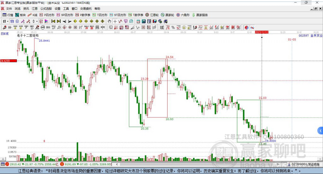Select the red fan lines tool
The image size is (323, 174).
116,27
